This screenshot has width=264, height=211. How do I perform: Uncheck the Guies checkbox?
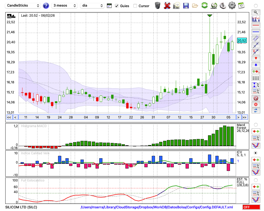pyautogui.click(x=117, y=6)
